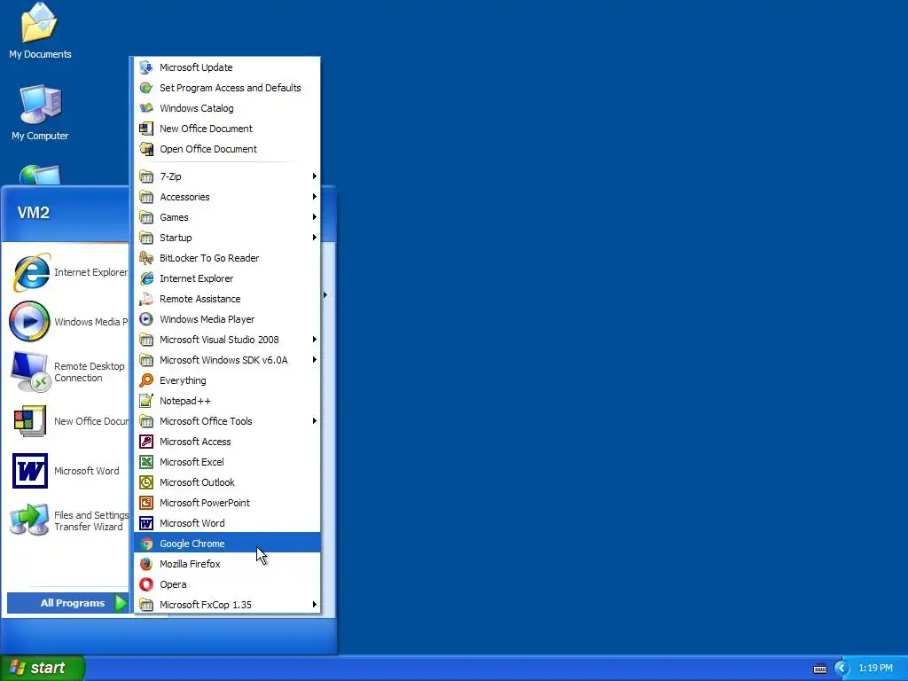Click the All Programs button
The image size is (908, 681).
point(67,603)
